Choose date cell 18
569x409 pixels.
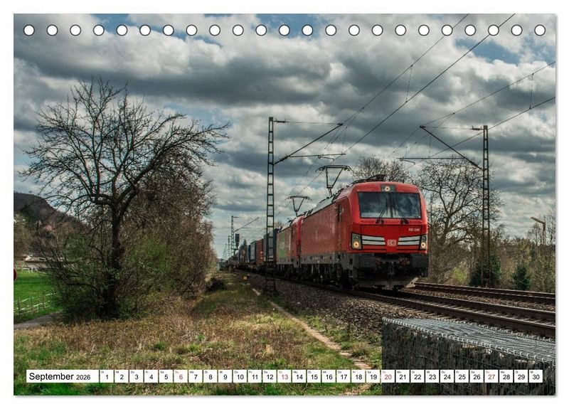coord(358,376)
